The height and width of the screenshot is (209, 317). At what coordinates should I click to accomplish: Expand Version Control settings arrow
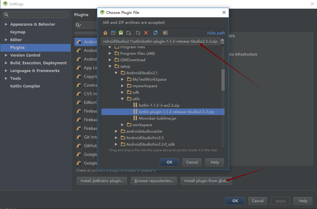6,55
